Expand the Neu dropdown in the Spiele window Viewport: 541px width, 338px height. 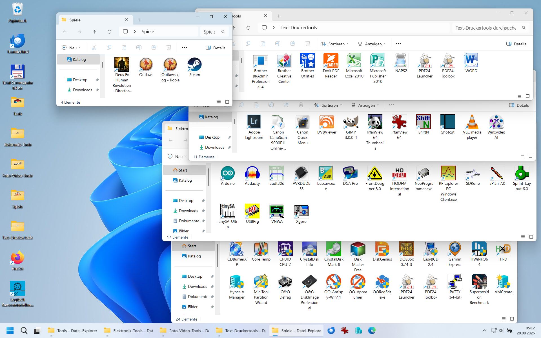[71, 48]
